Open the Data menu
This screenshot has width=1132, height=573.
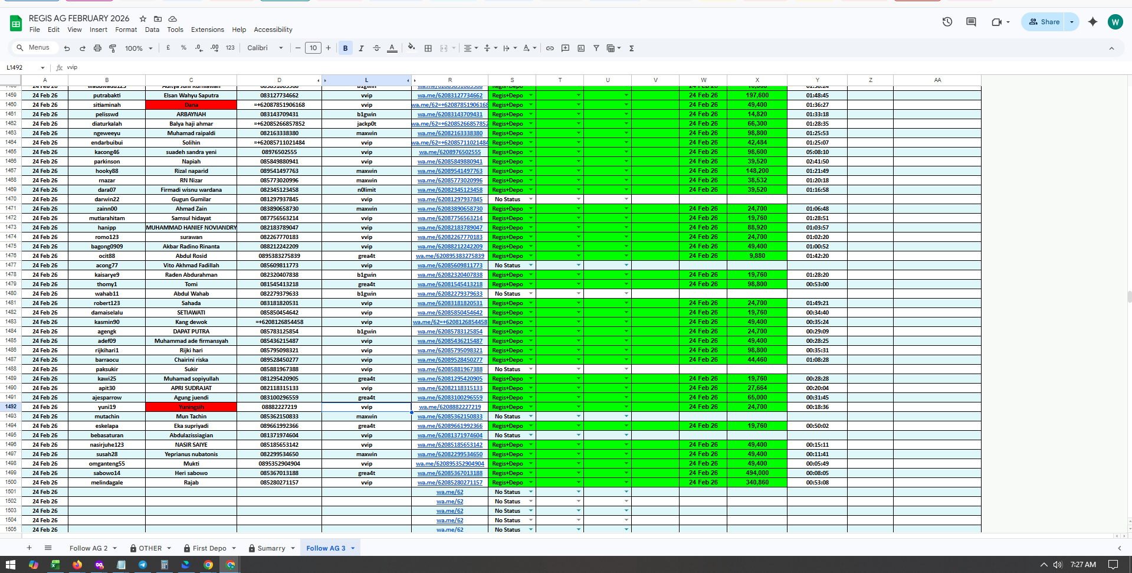[x=152, y=30]
